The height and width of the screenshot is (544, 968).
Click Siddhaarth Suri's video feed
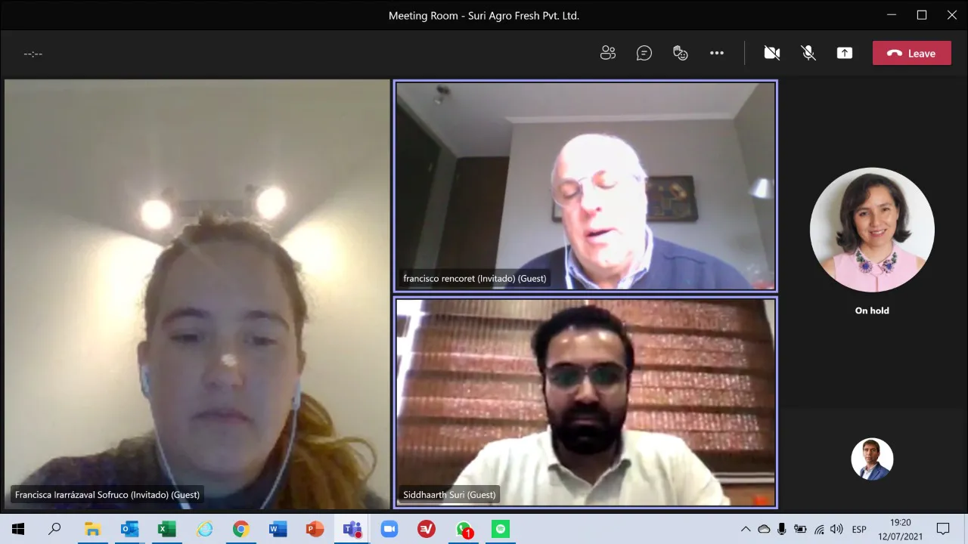click(585, 402)
